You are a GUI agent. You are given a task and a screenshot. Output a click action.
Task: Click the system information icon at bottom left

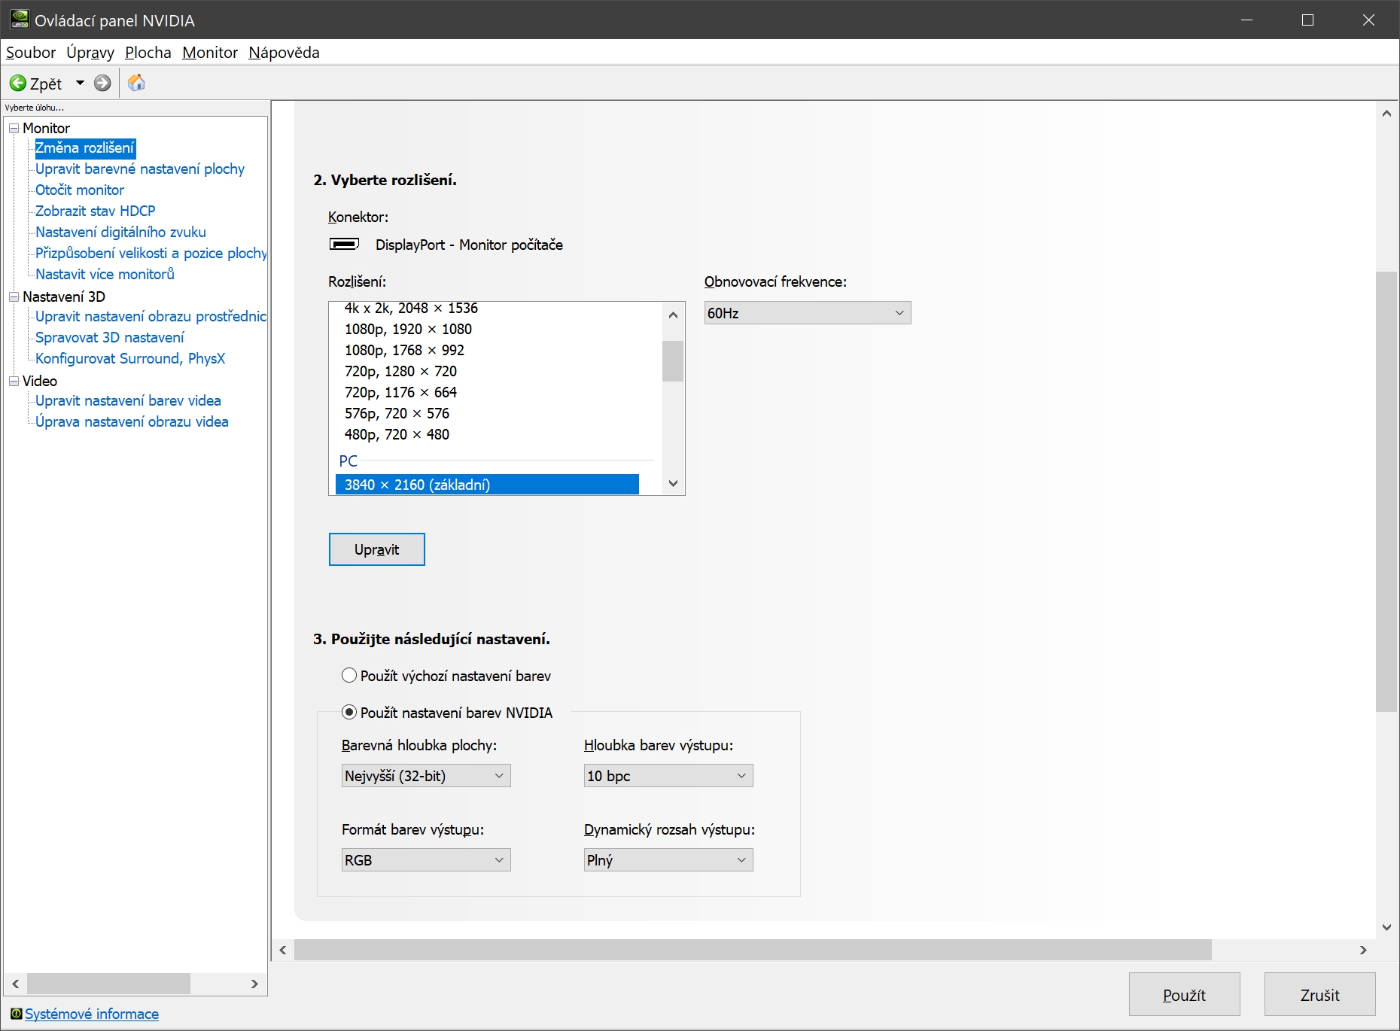[x=16, y=1014]
